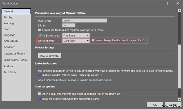183x109 pixels.
Task: Open the About LinkedIn Features link
Action: (52, 80)
